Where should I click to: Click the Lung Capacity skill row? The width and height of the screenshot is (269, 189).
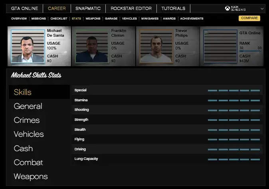point(166,159)
